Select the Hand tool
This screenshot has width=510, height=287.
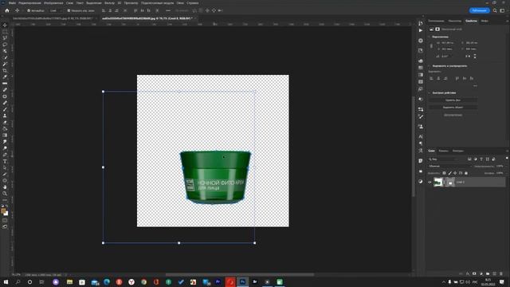[5, 187]
